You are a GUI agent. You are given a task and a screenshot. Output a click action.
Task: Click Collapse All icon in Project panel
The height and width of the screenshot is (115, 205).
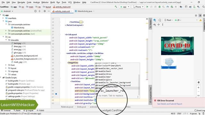click(x=39, y=11)
